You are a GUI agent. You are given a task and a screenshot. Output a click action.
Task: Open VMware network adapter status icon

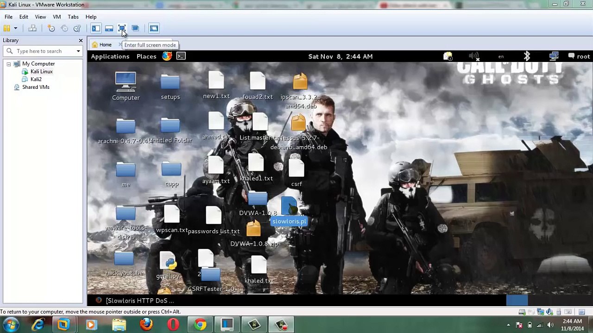coord(540,312)
